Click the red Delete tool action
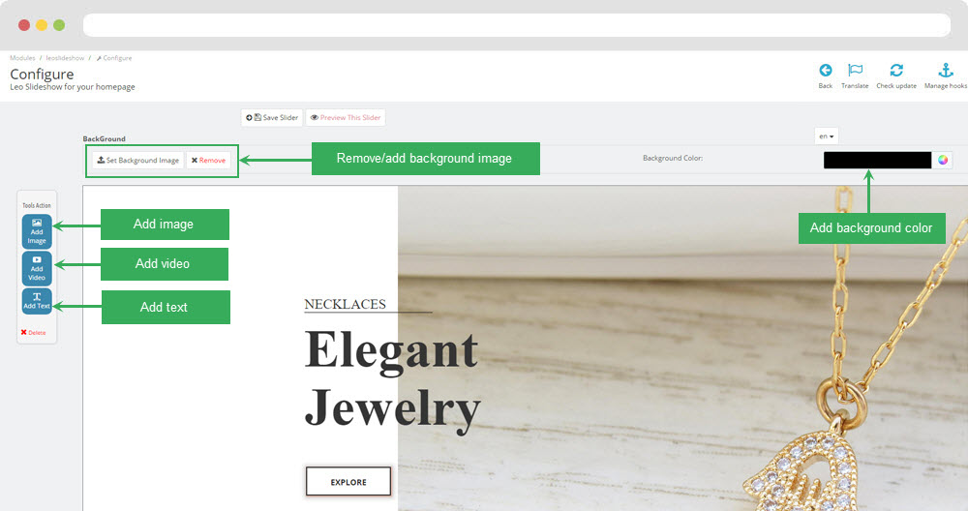968x511 pixels. (33, 333)
